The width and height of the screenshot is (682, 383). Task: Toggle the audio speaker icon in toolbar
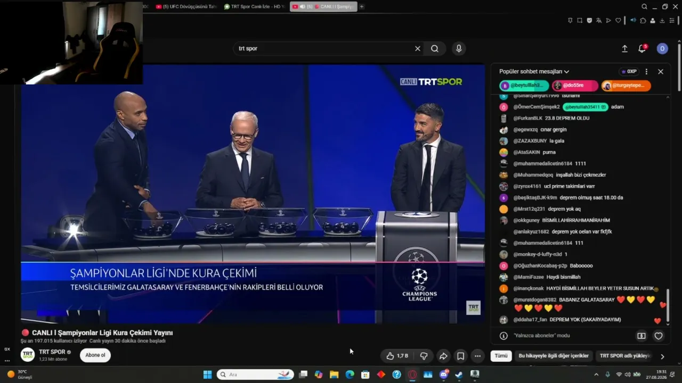633,20
